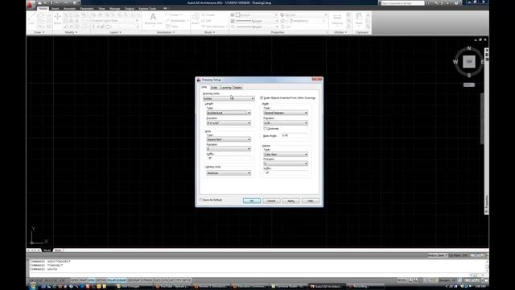Switch to the Display tab in Drawing Setup
The width and height of the screenshot is (515, 290).
point(237,88)
